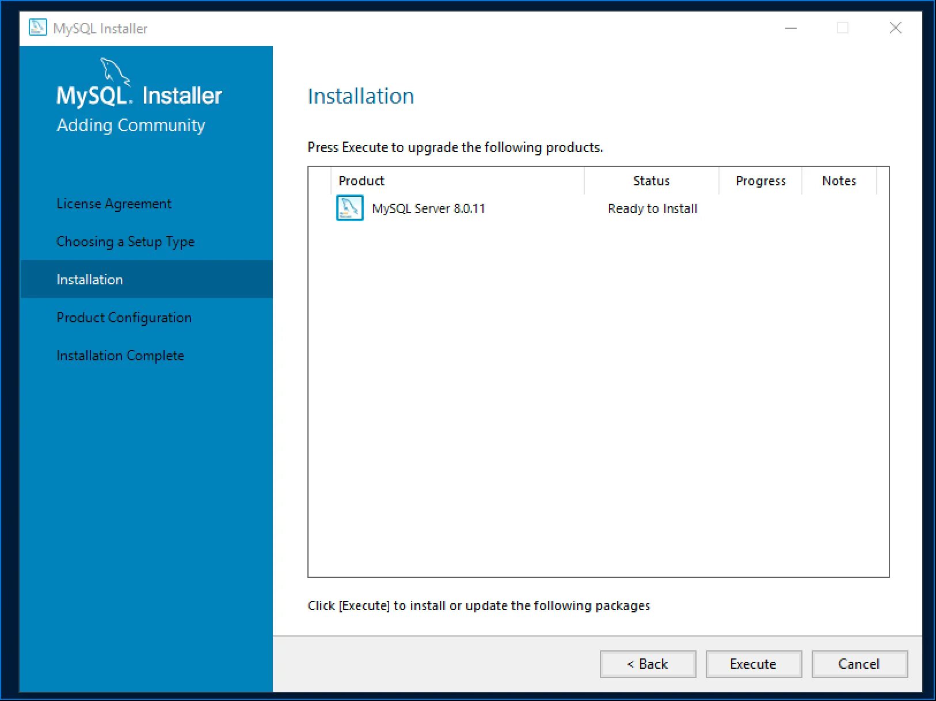The height and width of the screenshot is (701, 936).
Task: Click the Adding Community label
Action: tap(131, 125)
